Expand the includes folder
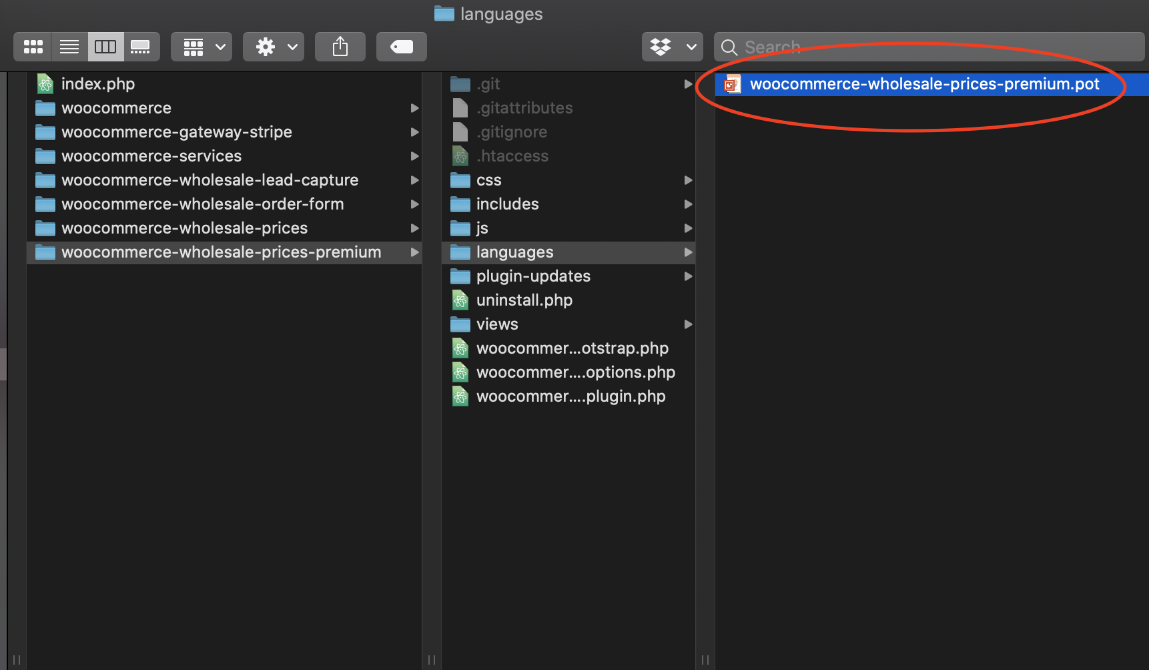Screen dimensions: 1149x670 [688, 204]
